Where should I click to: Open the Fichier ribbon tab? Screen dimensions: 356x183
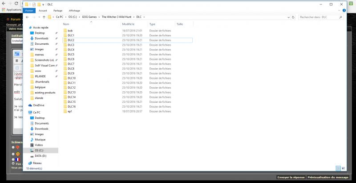click(x=29, y=11)
